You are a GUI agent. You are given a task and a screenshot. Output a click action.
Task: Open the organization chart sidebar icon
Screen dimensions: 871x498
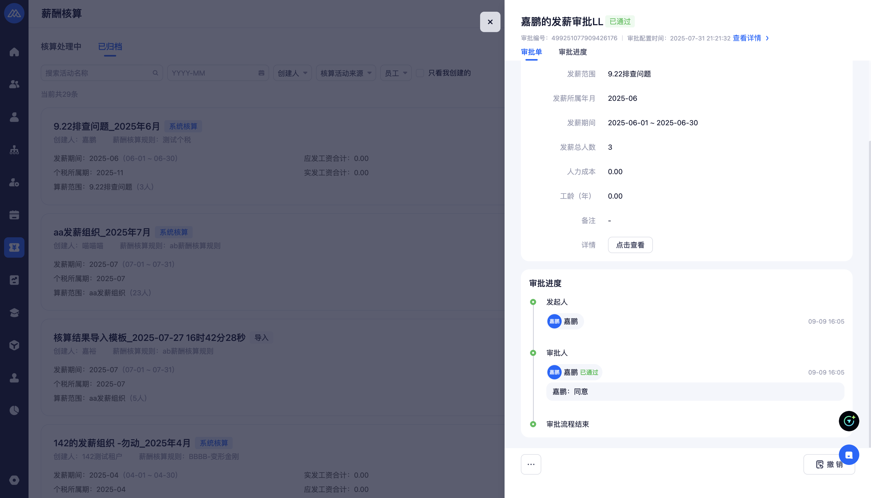click(14, 150)
